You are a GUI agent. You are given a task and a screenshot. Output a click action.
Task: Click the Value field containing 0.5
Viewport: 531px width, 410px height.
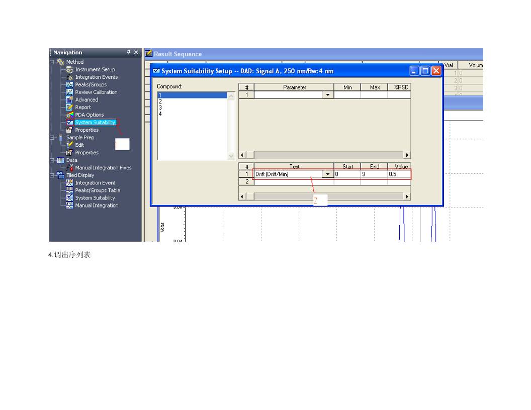coord(399,174)
